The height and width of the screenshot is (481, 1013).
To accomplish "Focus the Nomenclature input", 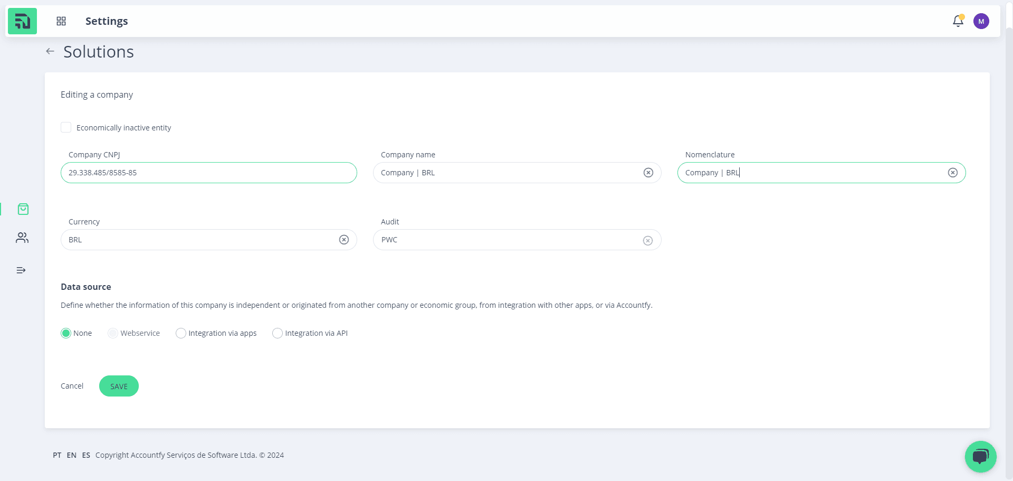I will 821,173.
